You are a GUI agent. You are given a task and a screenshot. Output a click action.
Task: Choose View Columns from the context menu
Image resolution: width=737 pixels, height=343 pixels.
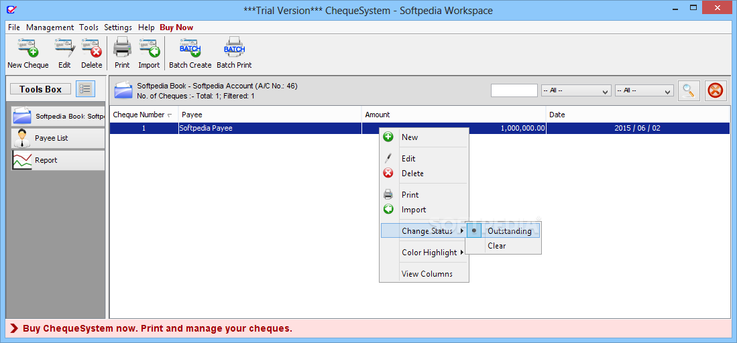click(x=424, y=273)
